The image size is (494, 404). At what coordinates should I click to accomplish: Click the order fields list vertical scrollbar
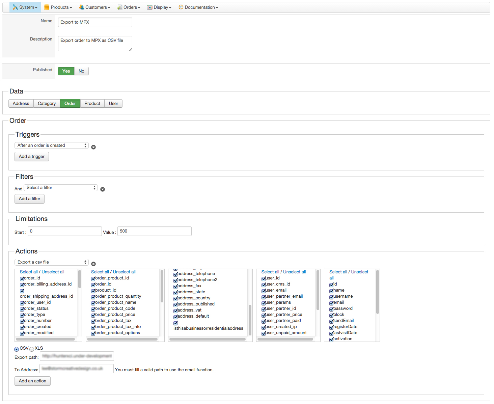point(80,279)
